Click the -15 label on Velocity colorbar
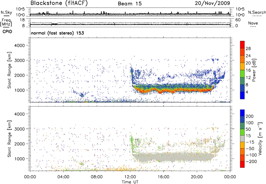 250,142
